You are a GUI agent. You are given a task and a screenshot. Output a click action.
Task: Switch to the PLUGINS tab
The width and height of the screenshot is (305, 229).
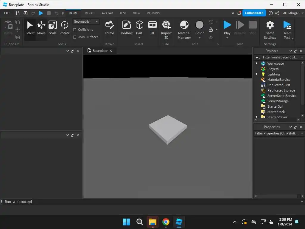[x=153, y=13]
